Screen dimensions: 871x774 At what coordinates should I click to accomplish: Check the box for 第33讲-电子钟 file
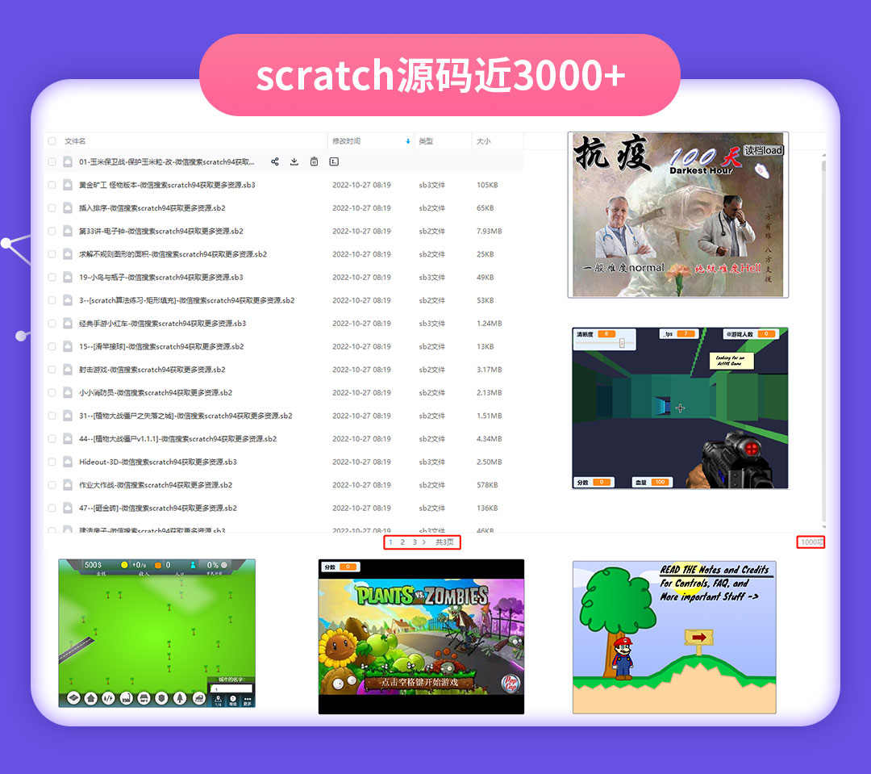click(x=52, y=231)
